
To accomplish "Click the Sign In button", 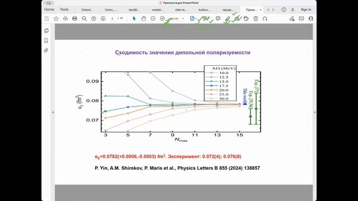I will [x=306, y=9].
